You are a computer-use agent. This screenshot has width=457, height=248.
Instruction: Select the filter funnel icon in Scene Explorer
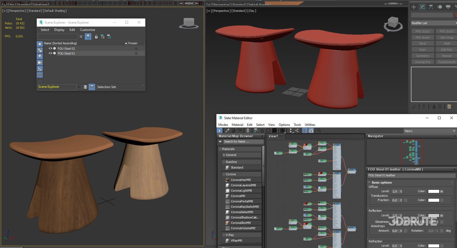coord(88,37)
